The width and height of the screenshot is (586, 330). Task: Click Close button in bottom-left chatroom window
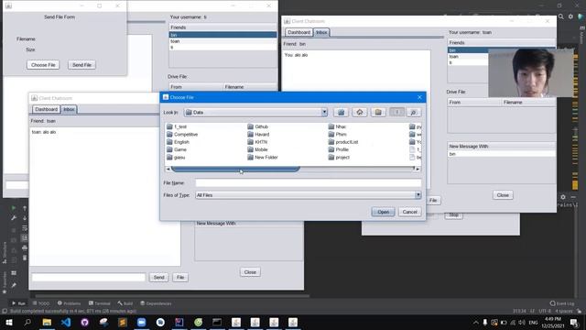point(250,272)
